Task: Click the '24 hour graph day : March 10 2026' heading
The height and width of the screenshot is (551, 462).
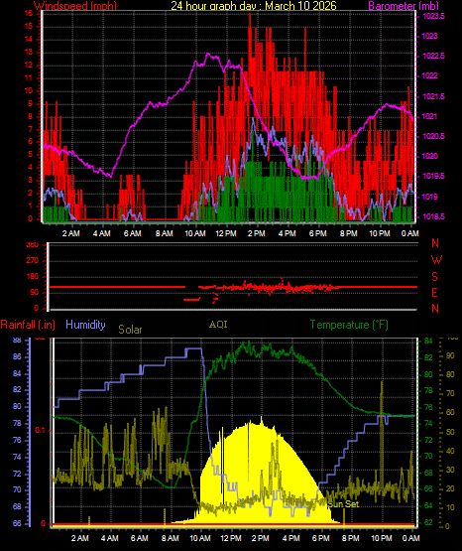Action: point(254,5)
